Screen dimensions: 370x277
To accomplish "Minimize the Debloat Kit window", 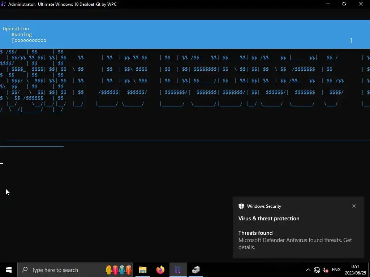I will click(328, 4).
